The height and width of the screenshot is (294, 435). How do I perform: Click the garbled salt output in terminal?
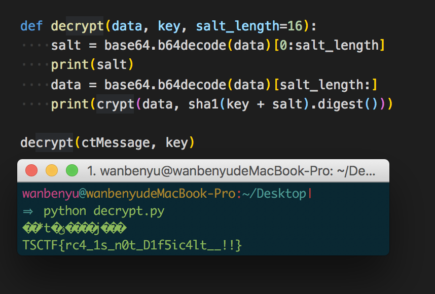pos(74,228)
